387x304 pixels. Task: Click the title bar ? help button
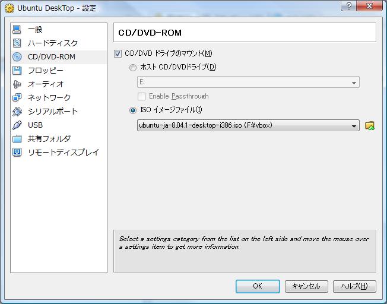point(348,6)
